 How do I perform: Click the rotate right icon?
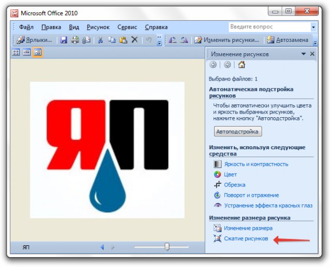(x=184, y=40)
